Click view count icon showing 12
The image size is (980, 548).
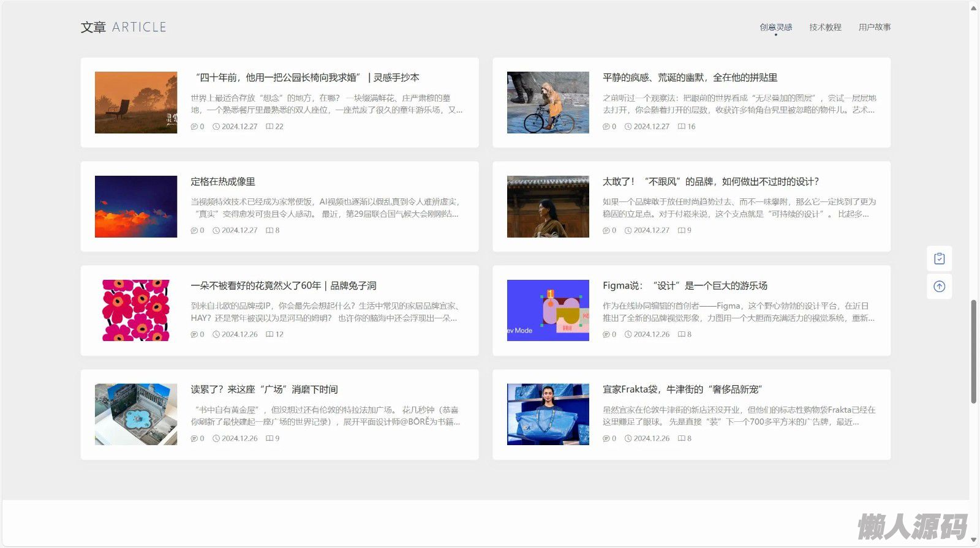269,335
